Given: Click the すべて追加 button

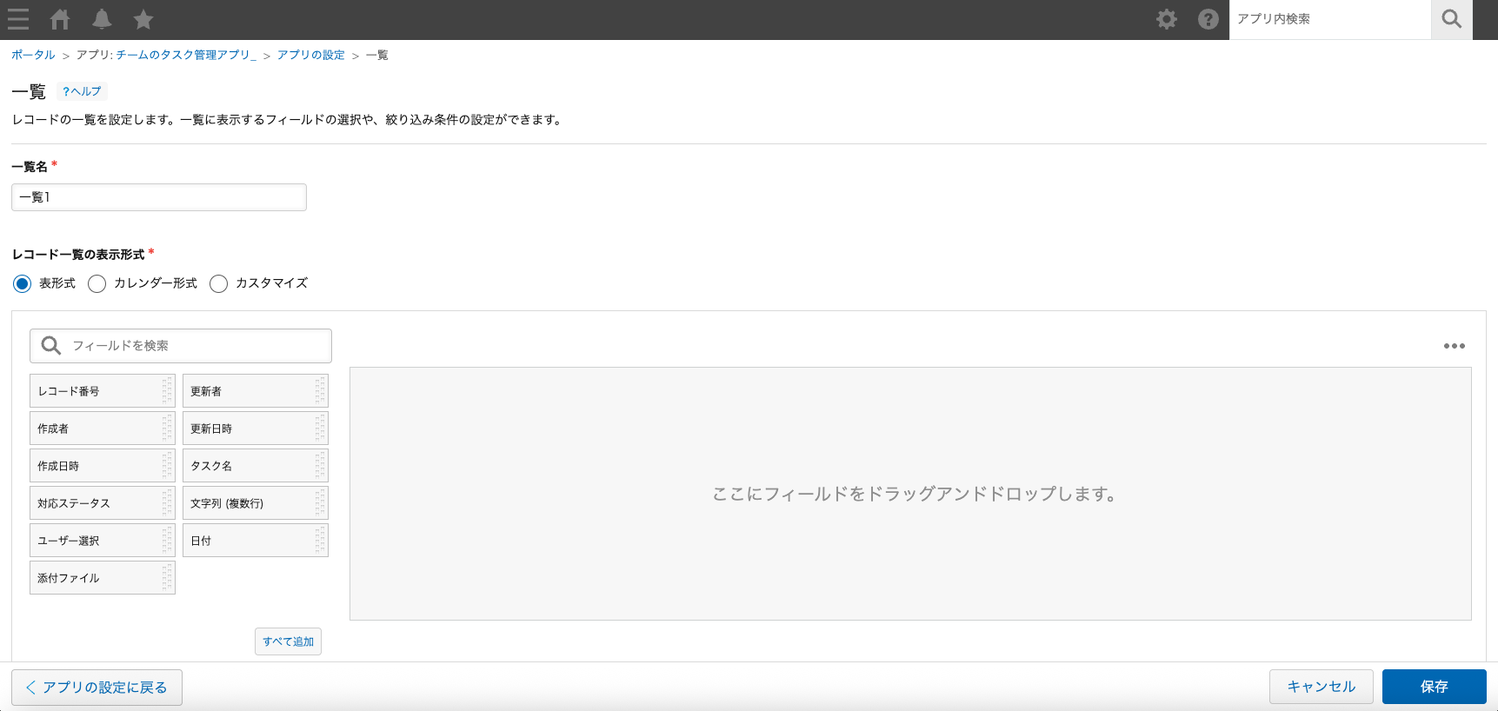Looking at the screenshot, I should pyautogui.click(x=288, y=641).
